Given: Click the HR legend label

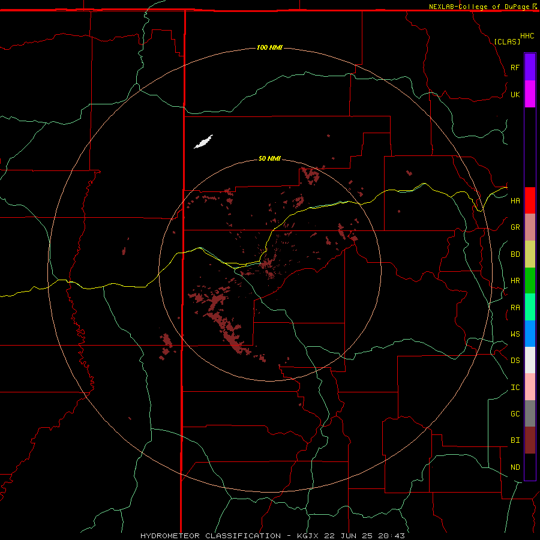Looking at the screenshot, I should pos(515,281).
